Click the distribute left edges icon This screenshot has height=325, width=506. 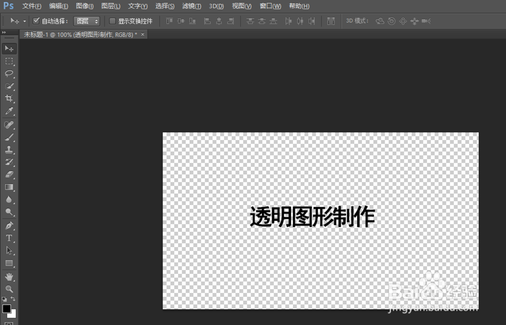pyautogui.click(x=288, y=21)
